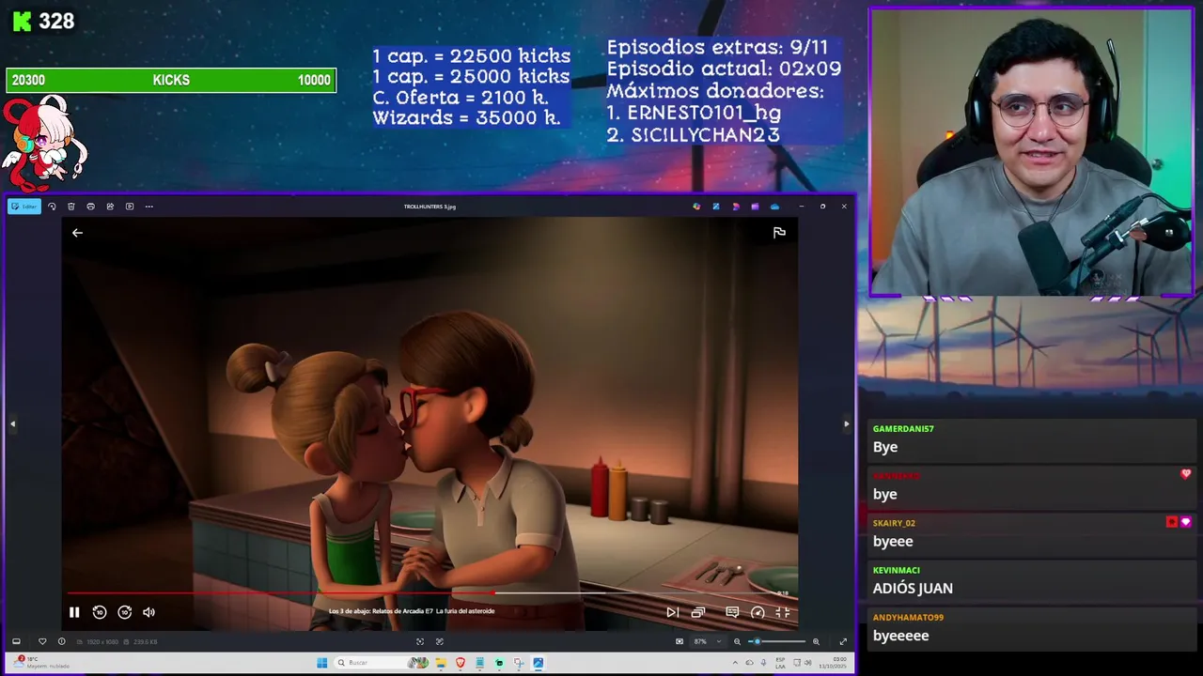Print the current photo
This screenshot has width=1203, height=676.
click(90, 207)
